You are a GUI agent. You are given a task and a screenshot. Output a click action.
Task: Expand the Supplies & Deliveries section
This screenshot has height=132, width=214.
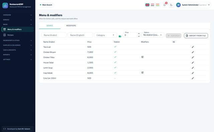coord(17,45)
